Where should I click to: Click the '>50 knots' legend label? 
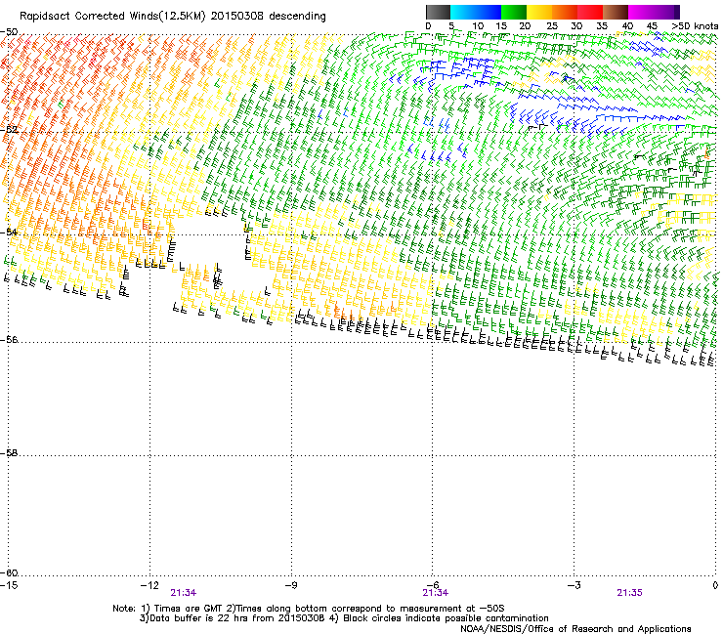(695, 26)
